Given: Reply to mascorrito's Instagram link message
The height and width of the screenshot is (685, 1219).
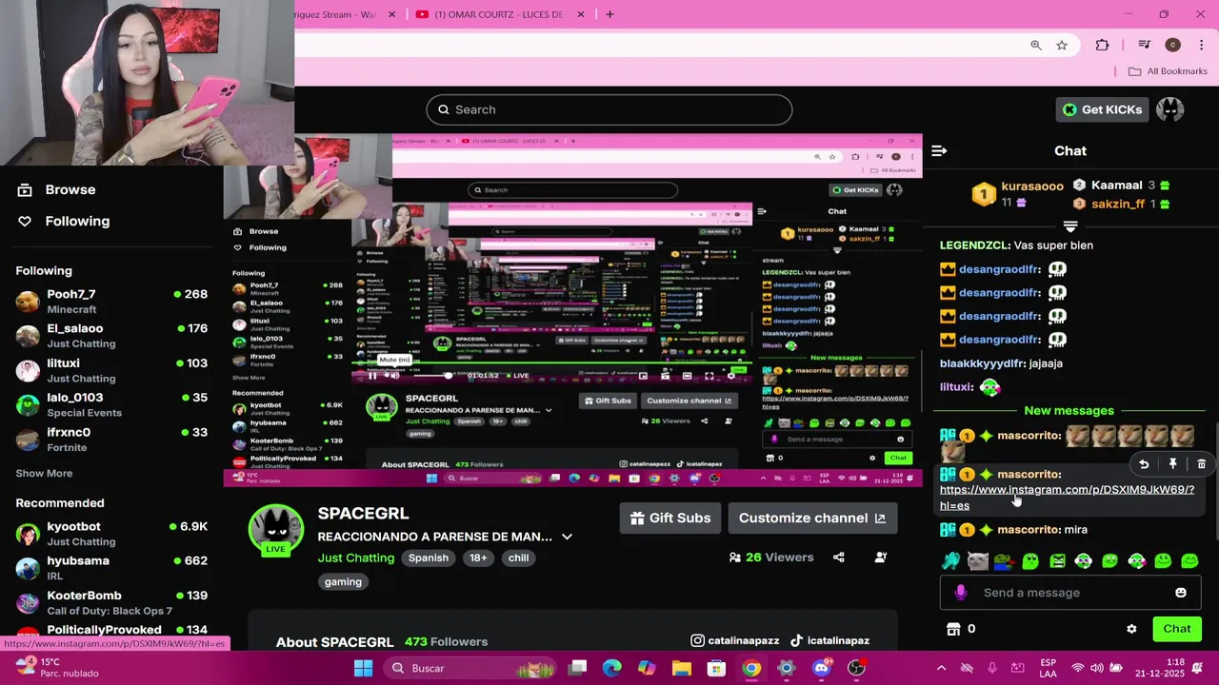Looking at the screenshot, I should click(x=1144, y=464).
